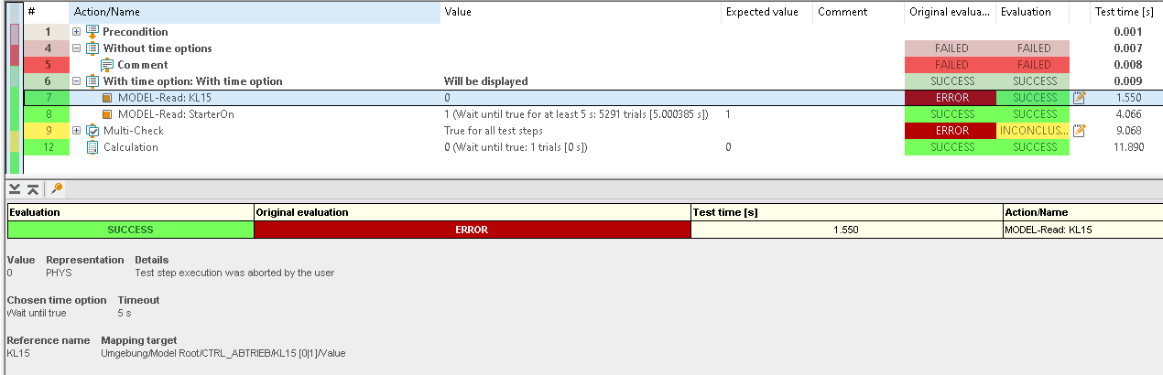Image resolution: width=1163 pixels, height=375 pixels.
Task: Click the orange MODEL-Read: KL15 step icon
Action: click(107, 98)
